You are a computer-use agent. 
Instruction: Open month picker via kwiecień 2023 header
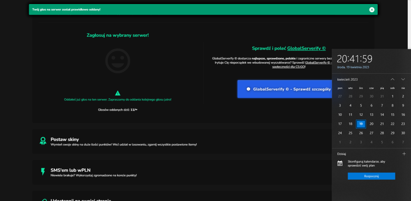[347, 79]
